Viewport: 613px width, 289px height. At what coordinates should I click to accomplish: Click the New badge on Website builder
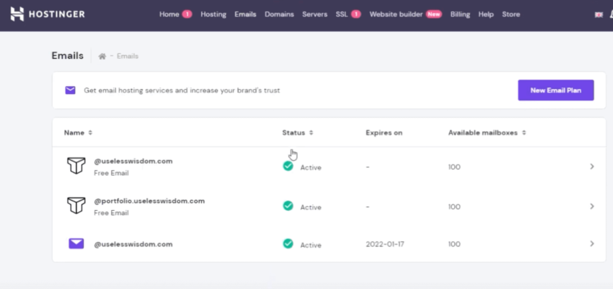pyautogui.click(x=433, y=14)
